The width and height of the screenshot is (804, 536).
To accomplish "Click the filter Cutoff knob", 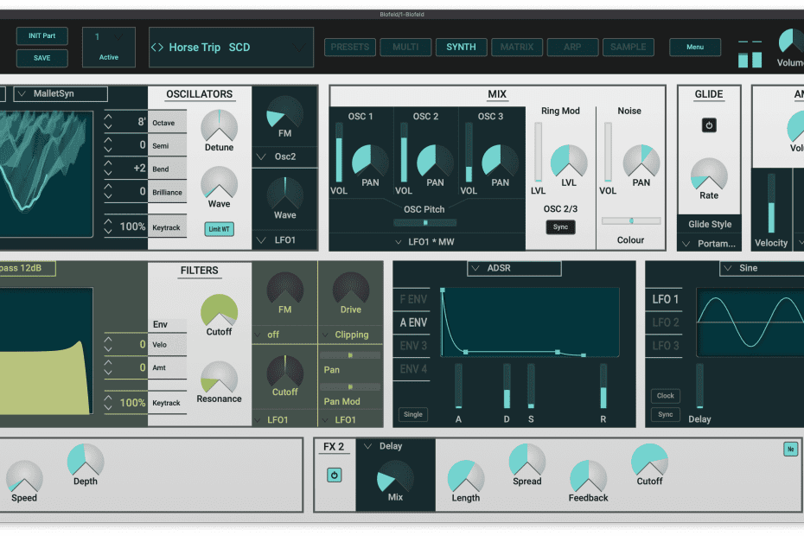I will [219, 311].
